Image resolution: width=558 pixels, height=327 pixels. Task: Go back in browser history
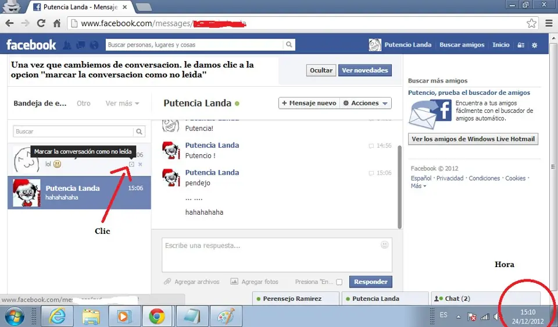tap(10, 23)
